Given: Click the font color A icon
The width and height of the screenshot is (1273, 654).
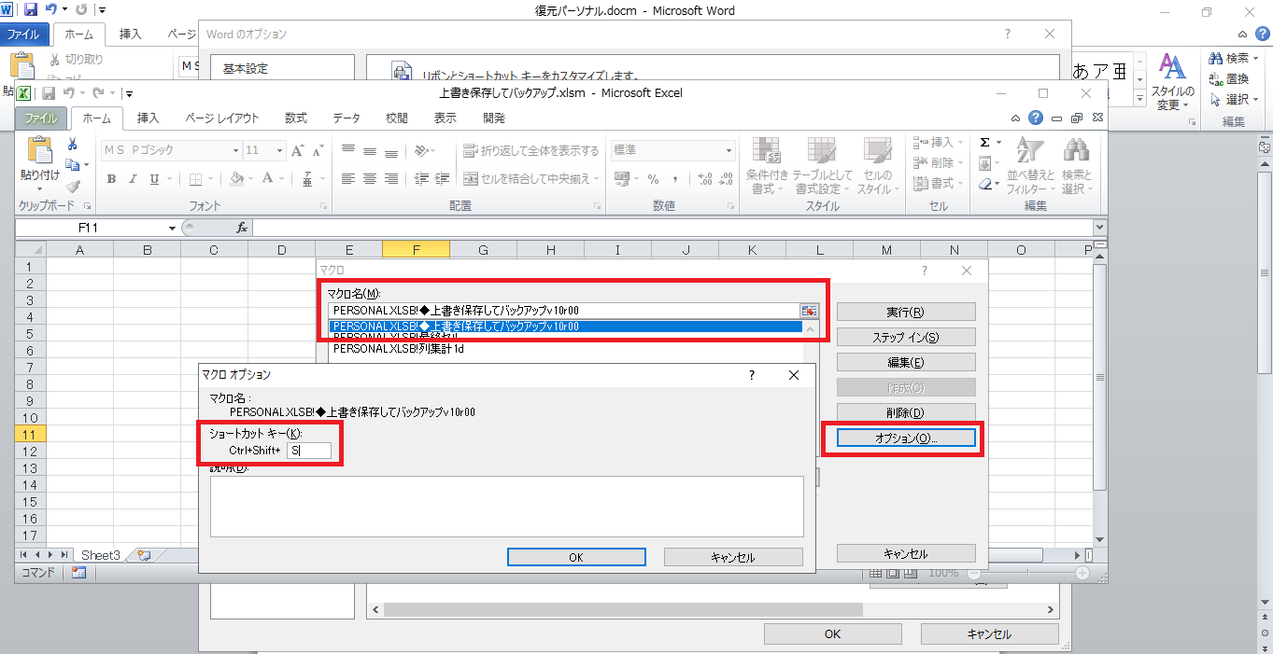Looking at the screenshot, I should click(268, 179).
